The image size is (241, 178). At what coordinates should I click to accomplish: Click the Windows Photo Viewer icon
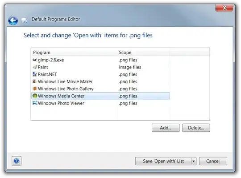[35, 103]
